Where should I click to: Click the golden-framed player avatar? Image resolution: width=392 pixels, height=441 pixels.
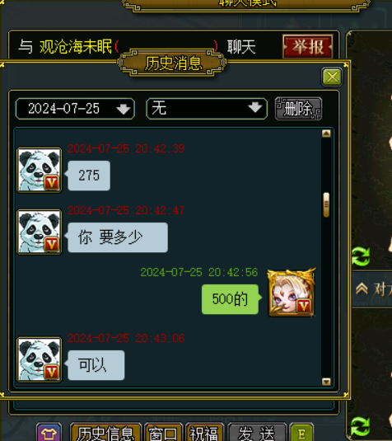pyautogui.click(x=292, y=293)
